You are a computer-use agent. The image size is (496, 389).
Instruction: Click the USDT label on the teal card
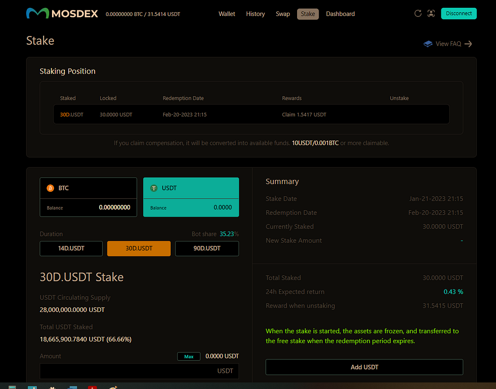[x=169, y=188]
